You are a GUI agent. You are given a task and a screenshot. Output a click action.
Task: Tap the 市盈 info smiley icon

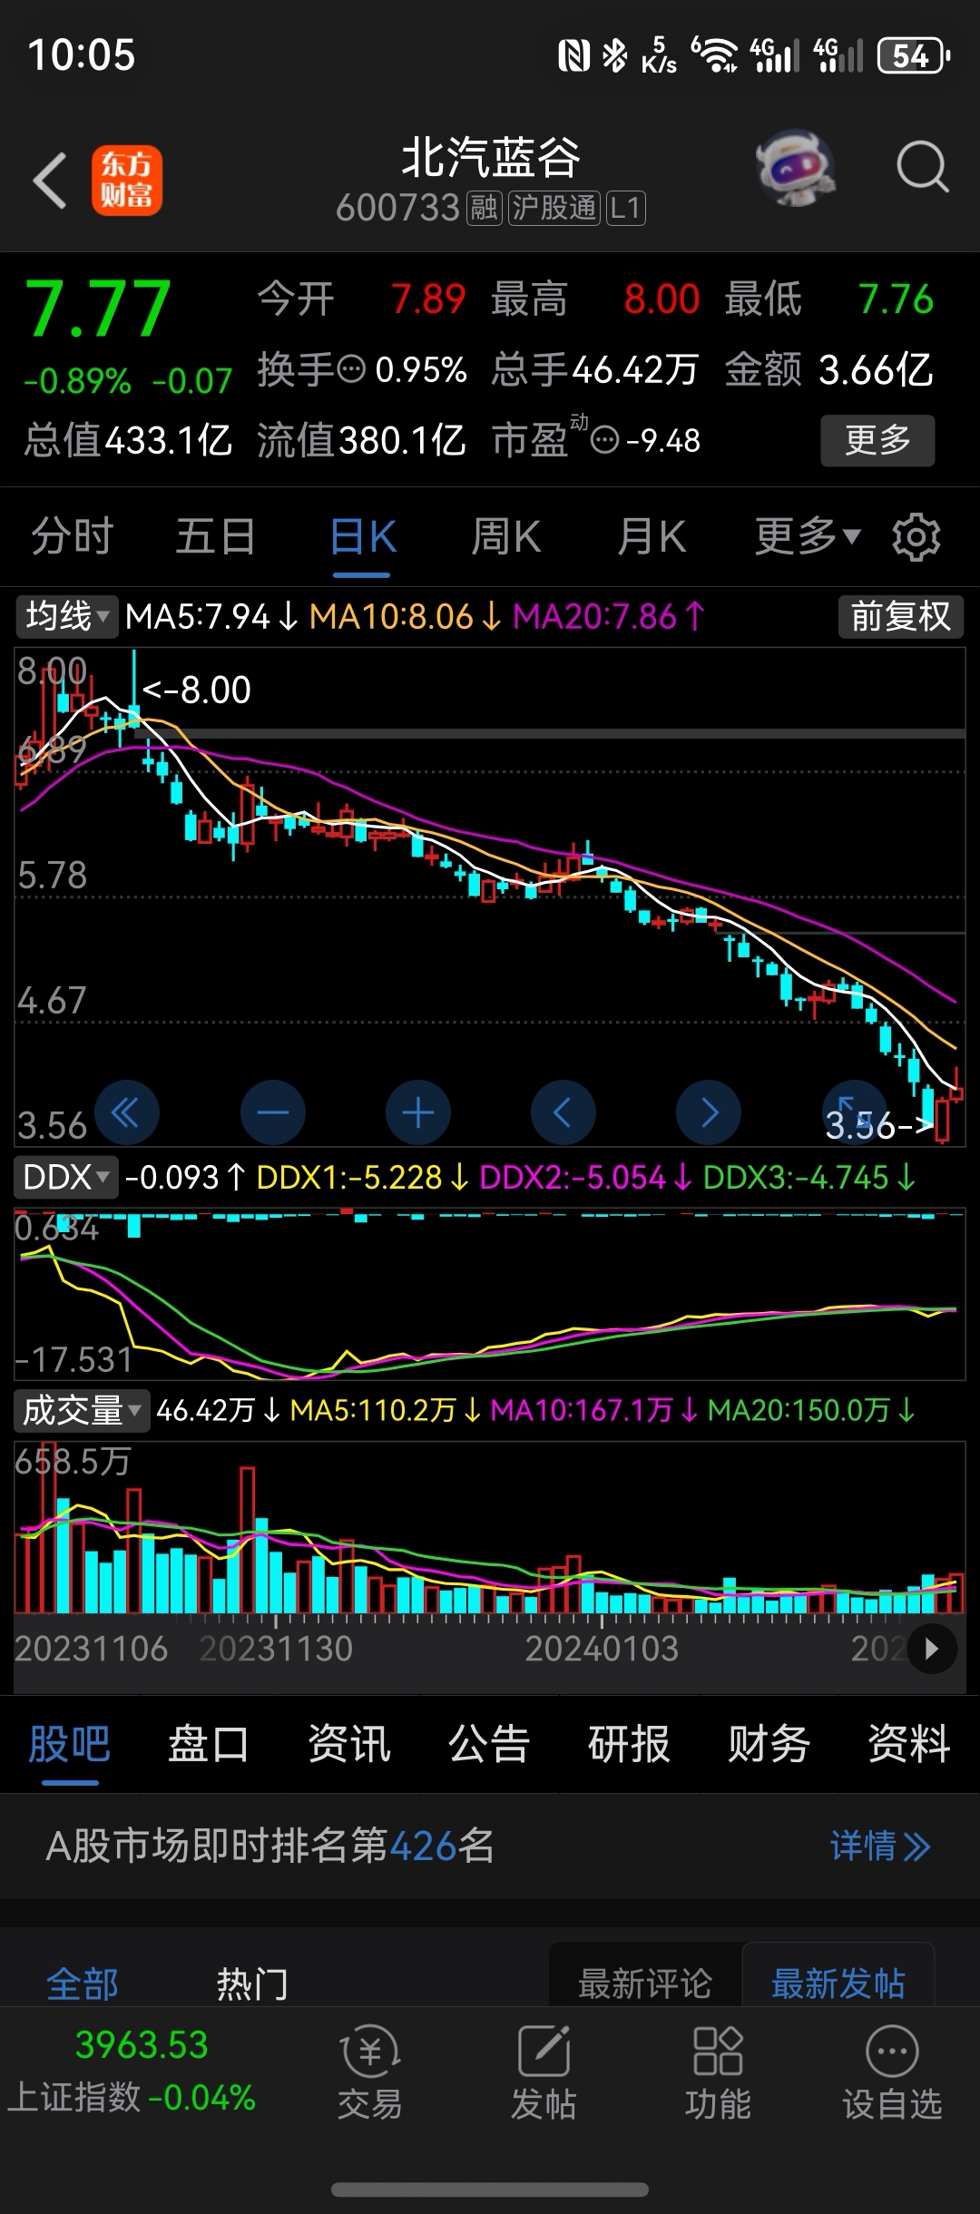[604, 441]
